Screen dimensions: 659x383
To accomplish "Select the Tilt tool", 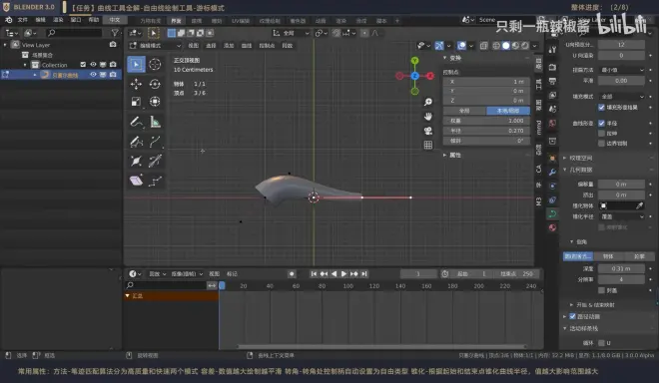I will [155, 161].
